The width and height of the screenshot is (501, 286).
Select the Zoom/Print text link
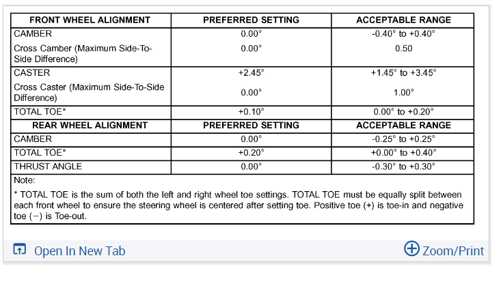[452, 251]
